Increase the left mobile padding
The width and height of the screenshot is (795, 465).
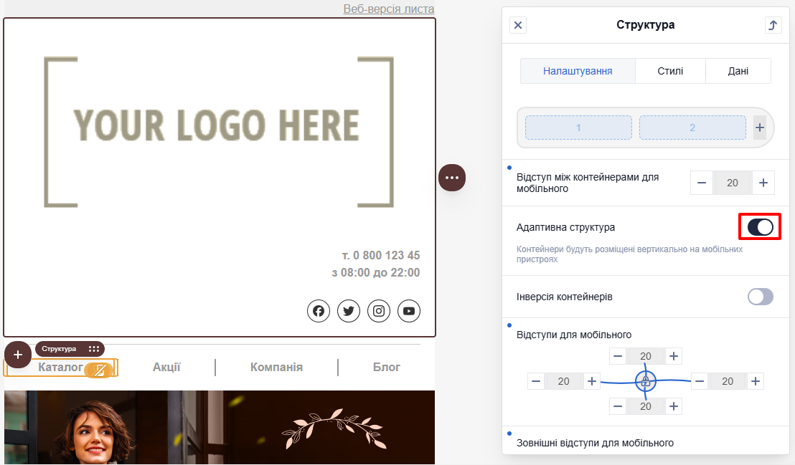point(592,381)
